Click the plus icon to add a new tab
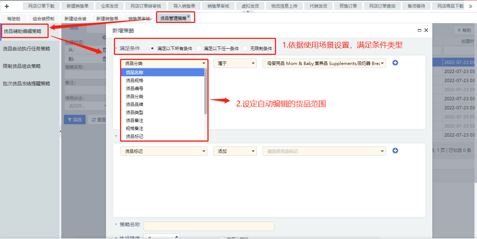477x239 pixels. [7, 6]
